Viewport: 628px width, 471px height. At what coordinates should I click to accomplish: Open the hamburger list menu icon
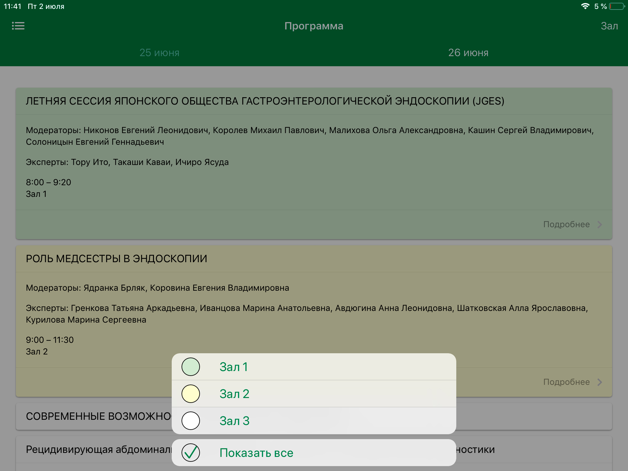(x=18, y=26)
